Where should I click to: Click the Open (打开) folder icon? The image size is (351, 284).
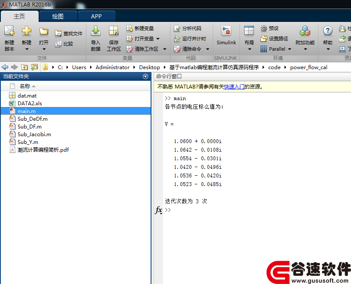(44, 31)
